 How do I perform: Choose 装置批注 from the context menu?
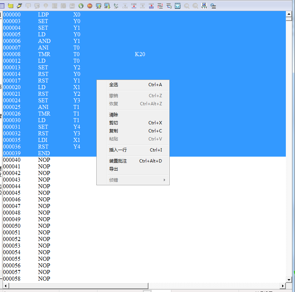(x=118, y=161)
